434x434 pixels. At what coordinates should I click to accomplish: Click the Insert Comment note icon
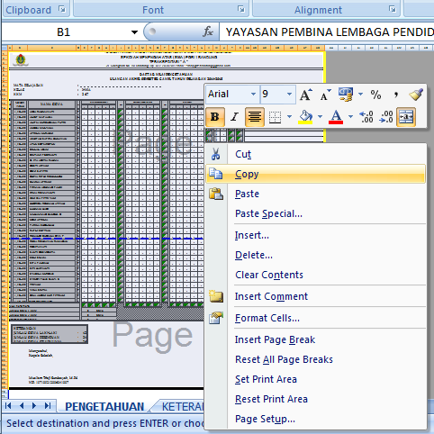pos(216,296)
